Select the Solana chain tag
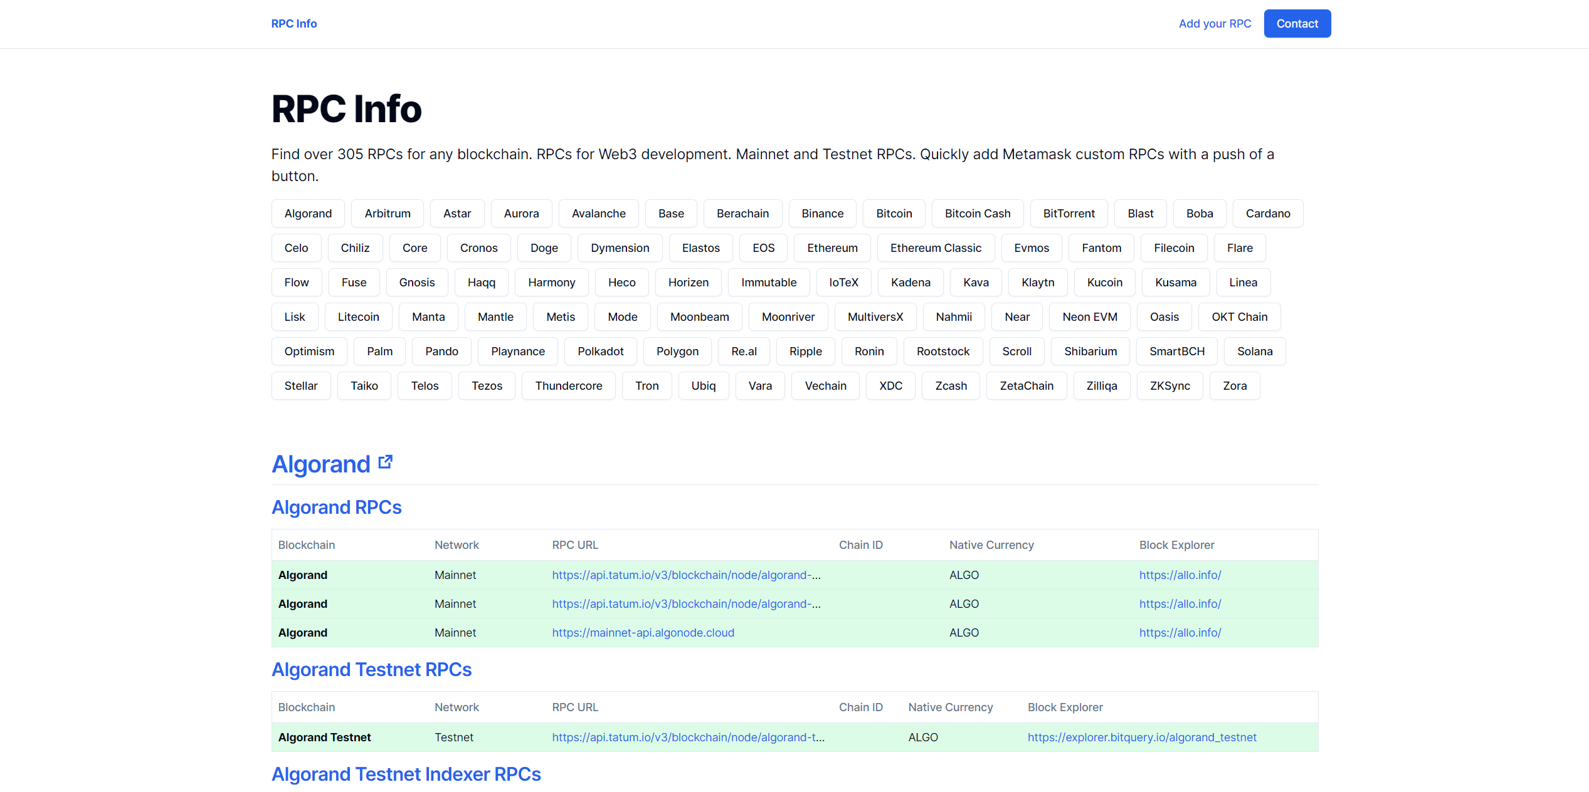The image size is (1589, 792). point(1254,352)
